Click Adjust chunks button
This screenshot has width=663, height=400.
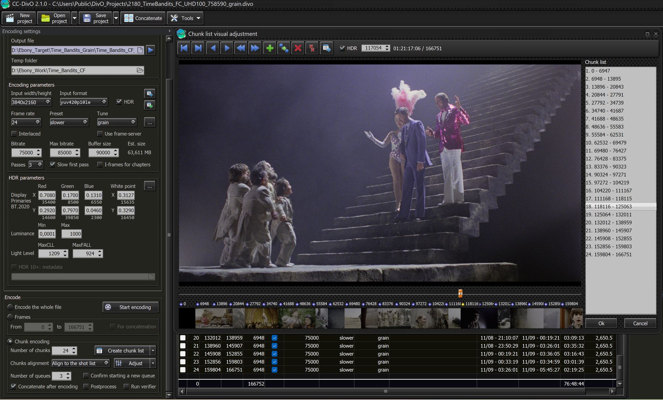coord(132,363)
